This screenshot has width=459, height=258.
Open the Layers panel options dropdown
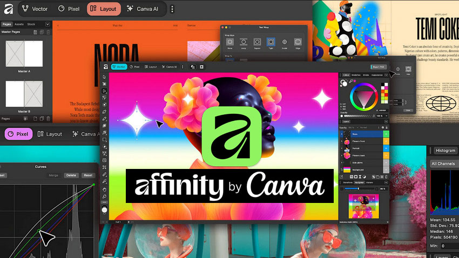pos(386,121)
